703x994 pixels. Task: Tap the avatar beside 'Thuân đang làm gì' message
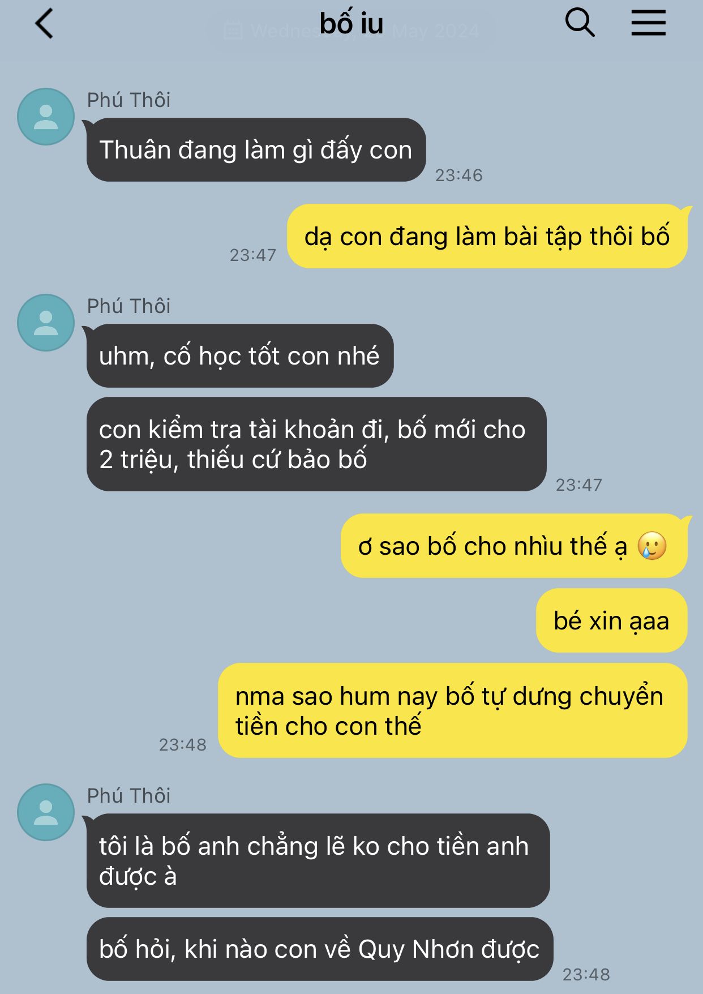[x=46, y=117]
